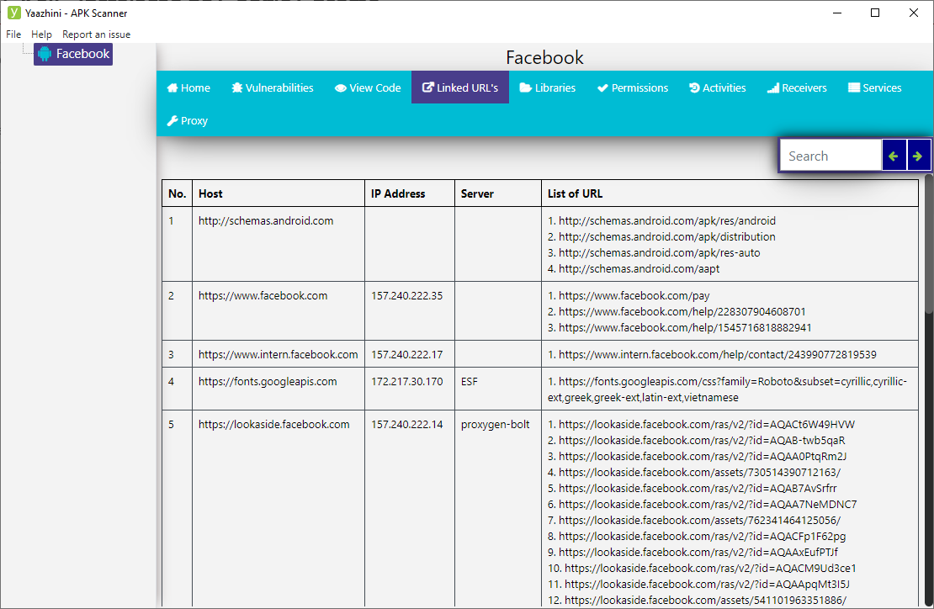Screen dimensions: 934x609
Task: Show the Activities tab
Action: [x=718, y=87]
